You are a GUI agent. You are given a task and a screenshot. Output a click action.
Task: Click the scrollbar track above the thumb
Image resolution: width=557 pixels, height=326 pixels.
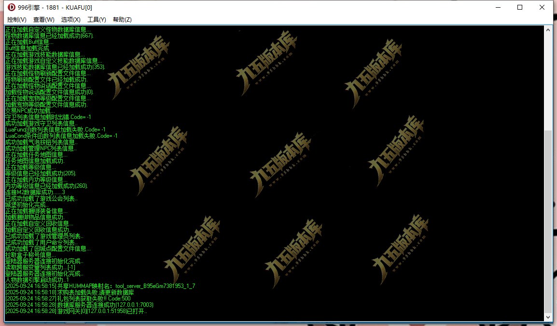tap(548, 82)
